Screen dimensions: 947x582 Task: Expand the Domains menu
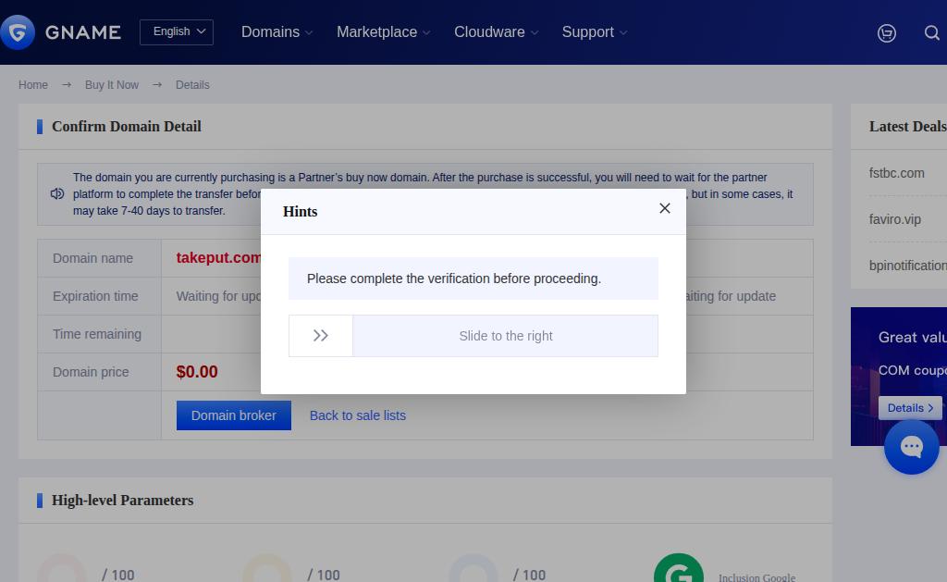click(x=277, y=32)
